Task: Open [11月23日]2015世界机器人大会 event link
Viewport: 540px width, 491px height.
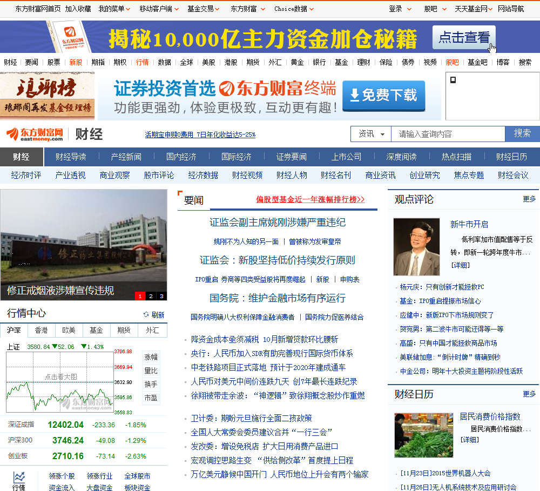Action: tap(446, 473)
